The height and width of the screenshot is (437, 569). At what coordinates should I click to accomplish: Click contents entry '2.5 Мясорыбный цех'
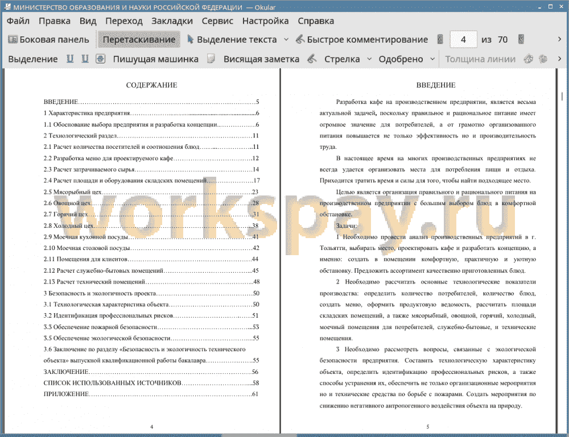tap(151, 192)
